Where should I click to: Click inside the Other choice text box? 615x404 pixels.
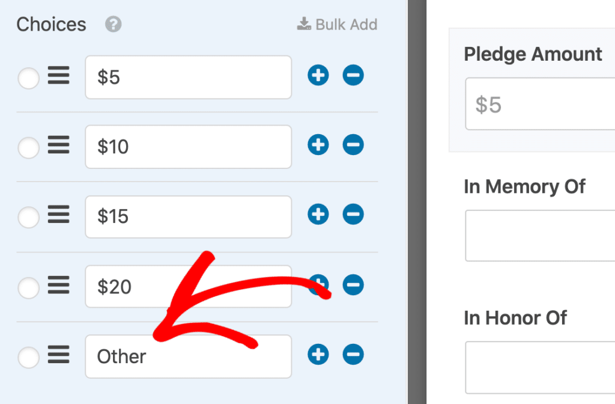click(x=188, y=356)
